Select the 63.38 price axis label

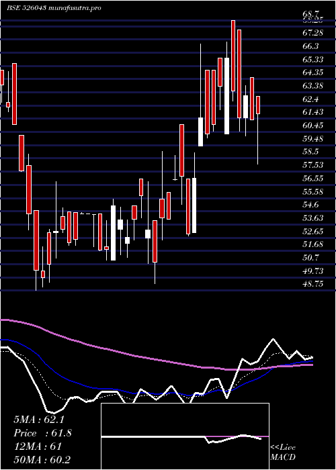click(x=313, y=86)
